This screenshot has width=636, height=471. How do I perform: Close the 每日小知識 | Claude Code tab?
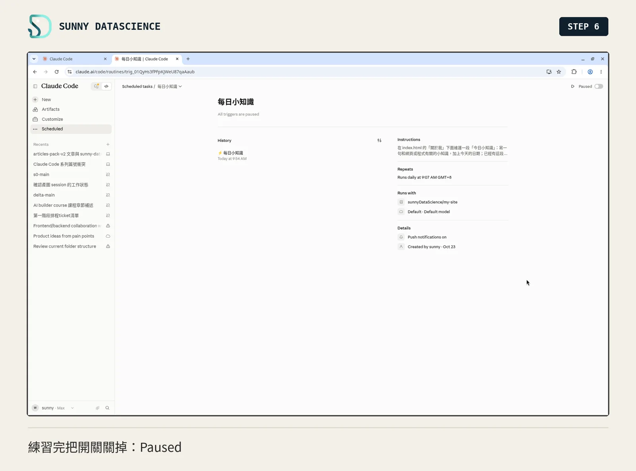click(x=177, y=59)
